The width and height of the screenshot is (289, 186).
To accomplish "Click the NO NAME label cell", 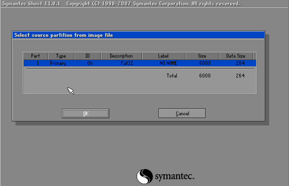I will [x=168, y=63].
